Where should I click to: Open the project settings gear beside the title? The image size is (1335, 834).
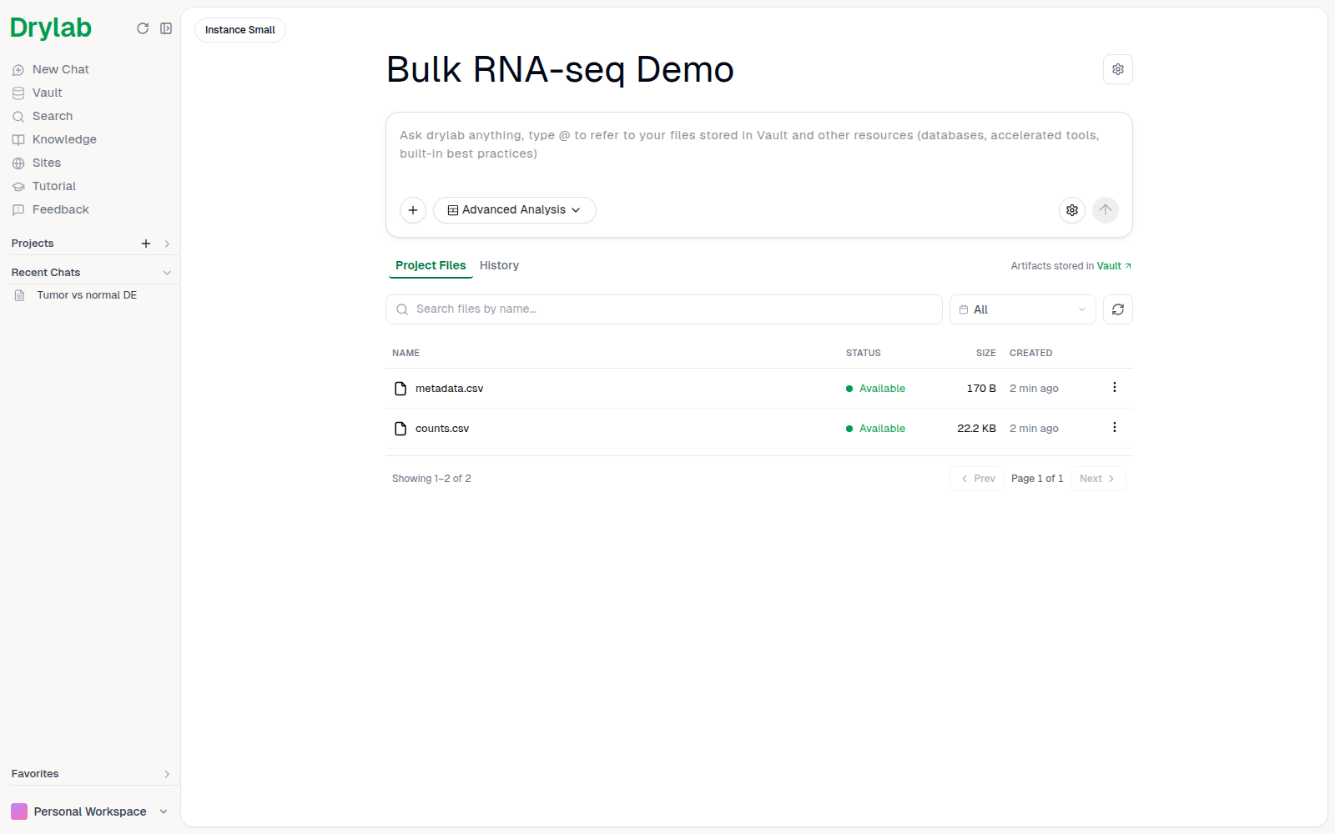tap(1118, 69)
